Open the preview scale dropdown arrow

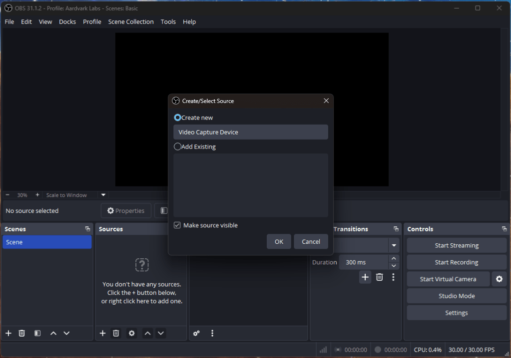pyautogui.click(x=103, y=195)
